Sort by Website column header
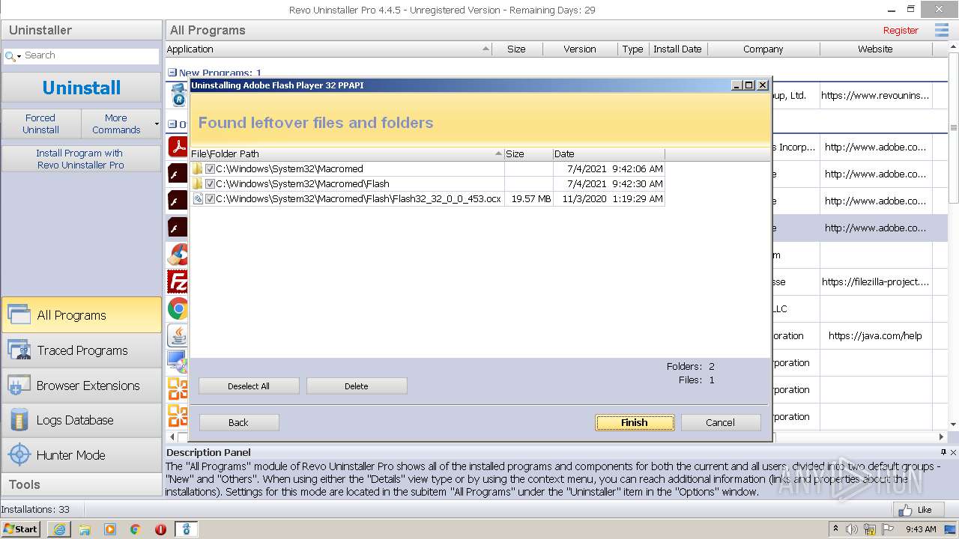This screenshot has height=539, width=959. click(875, 49)
